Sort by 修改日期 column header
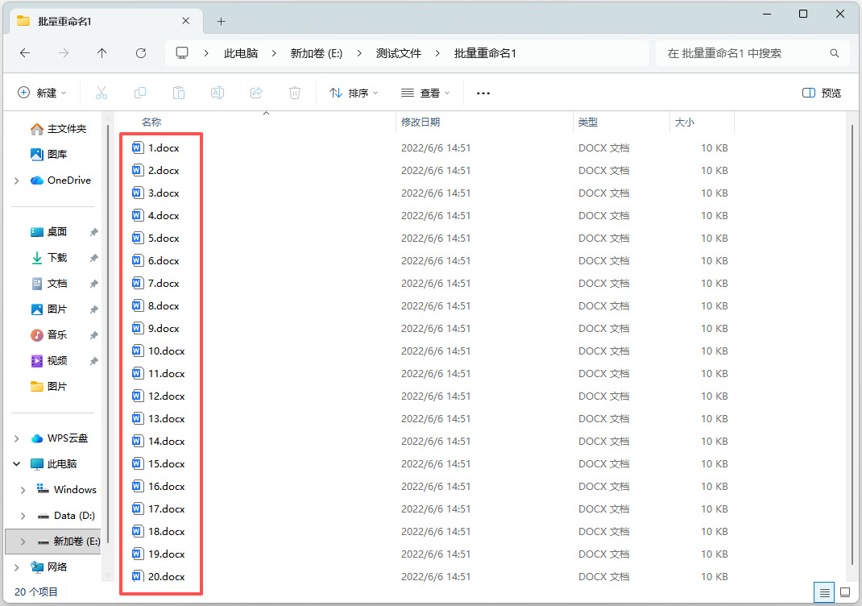Viewport: 862px width, 606px height. tap(420, 122)
